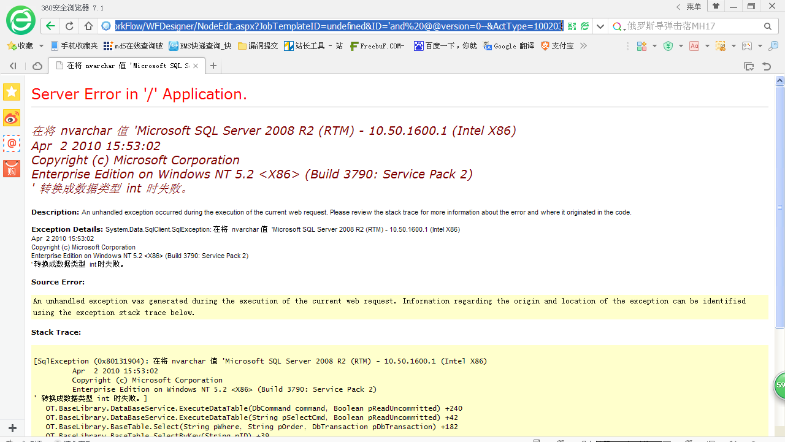Expand the screenshot tool dropdown arrow
This screenshot has width=785, height=442.
point(760,46)
